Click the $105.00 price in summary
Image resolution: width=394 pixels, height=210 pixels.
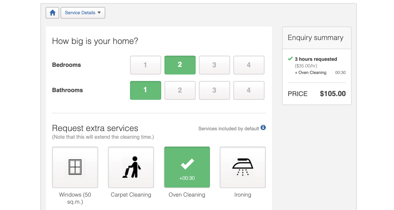[333, 94]
